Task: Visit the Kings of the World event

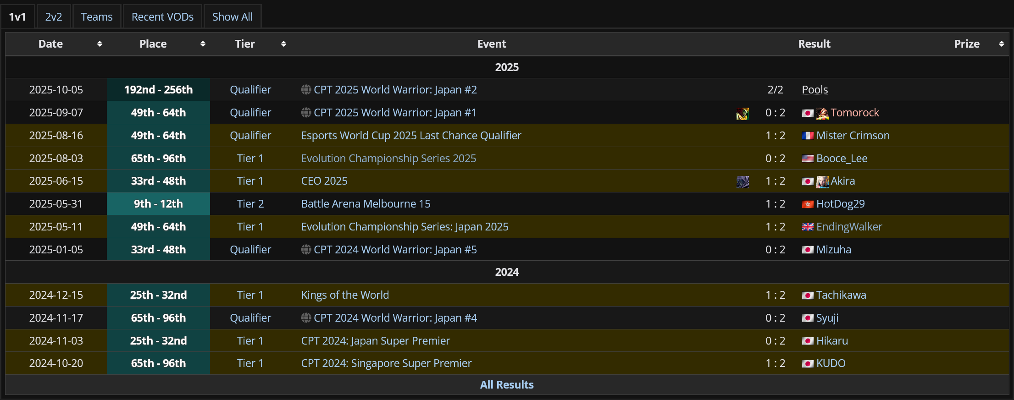Action: [345, 295]
